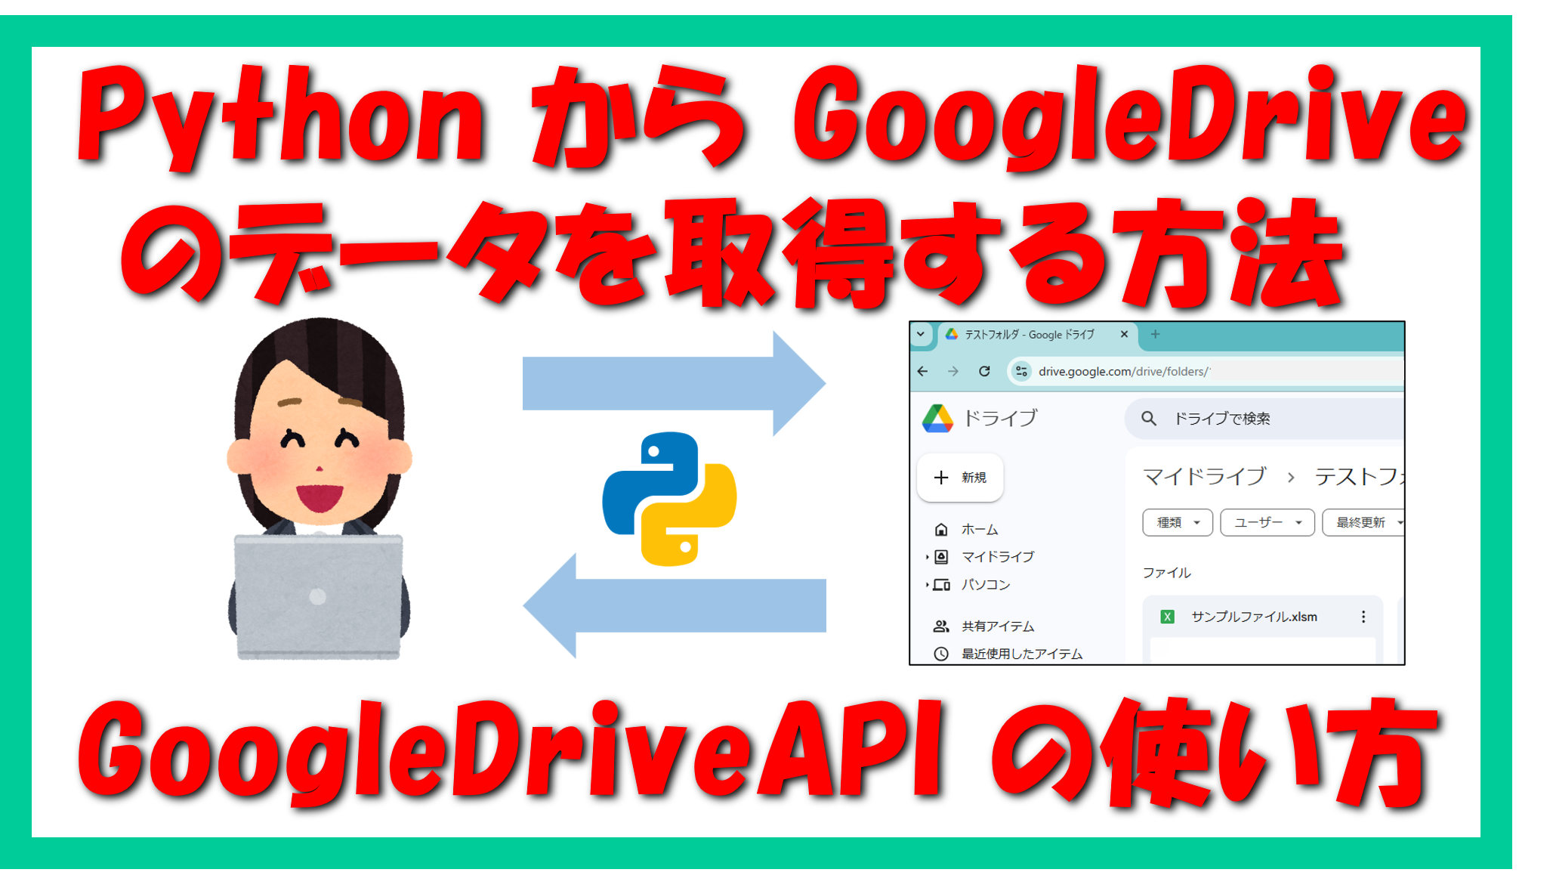Open the new tab plus button
The width and height of the screenshot is (1553, 894).
coord(1155,334)
